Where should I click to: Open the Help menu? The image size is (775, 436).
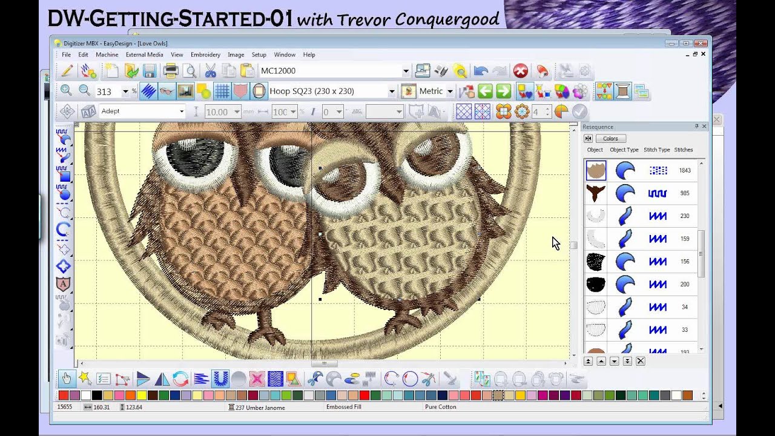pos(309,54)
